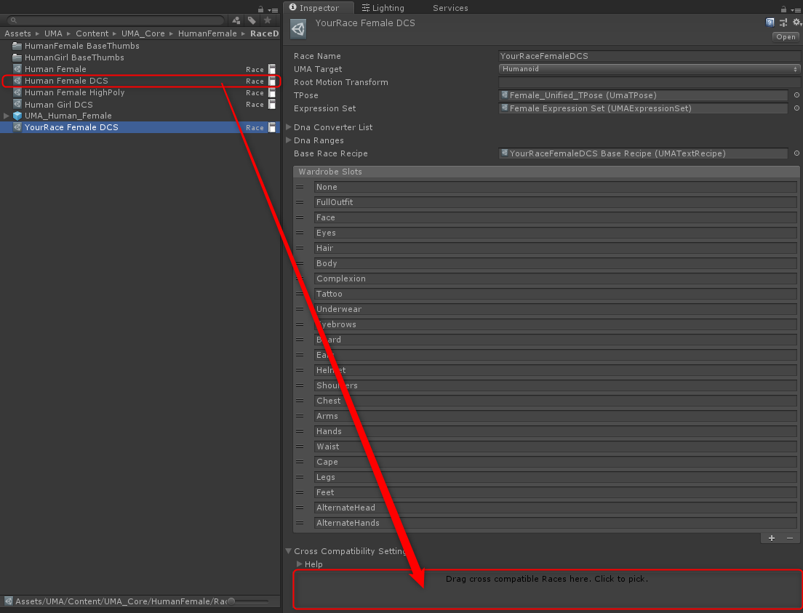
Task: Expand the Dna Converter List section
Action: point(288,127)
